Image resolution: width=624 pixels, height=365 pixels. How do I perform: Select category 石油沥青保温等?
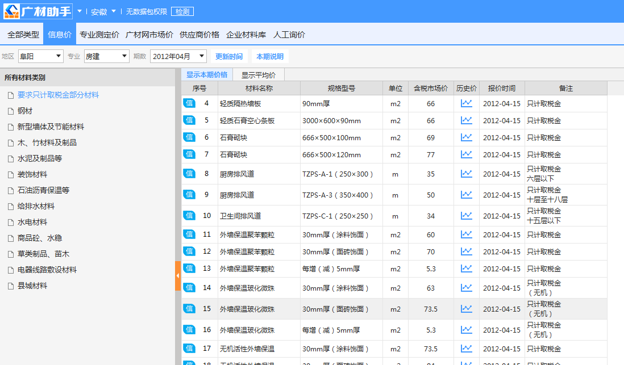coord(43,191)
